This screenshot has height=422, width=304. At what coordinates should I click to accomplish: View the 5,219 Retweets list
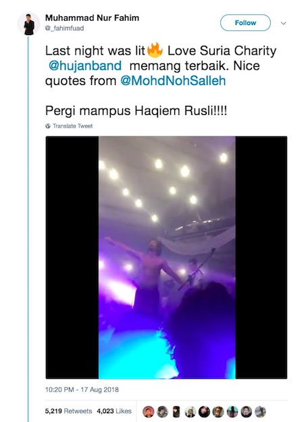tap(68, 411)
